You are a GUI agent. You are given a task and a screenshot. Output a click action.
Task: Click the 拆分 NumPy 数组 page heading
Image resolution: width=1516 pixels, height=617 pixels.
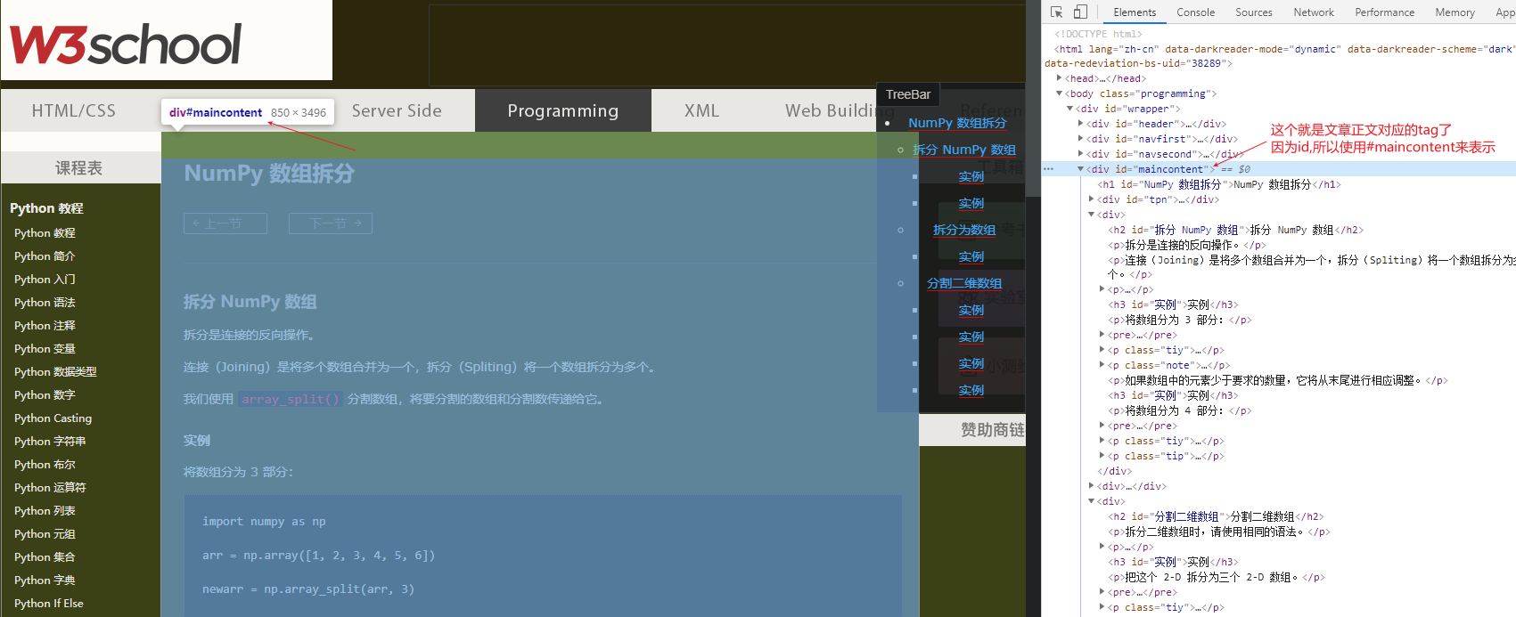point(250,302)
